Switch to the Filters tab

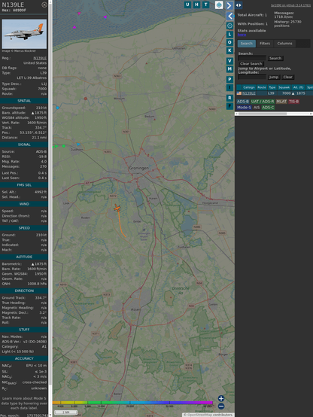tap(265, 44)
